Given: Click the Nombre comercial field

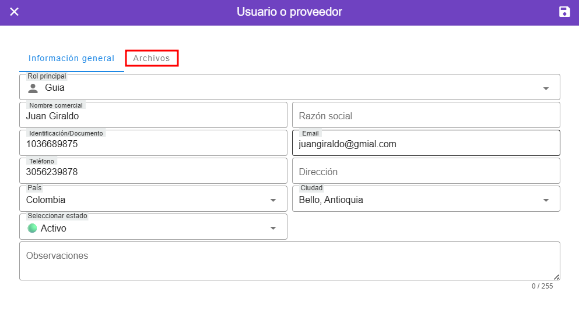Looking at the screenshot, I should pos(153,116).
